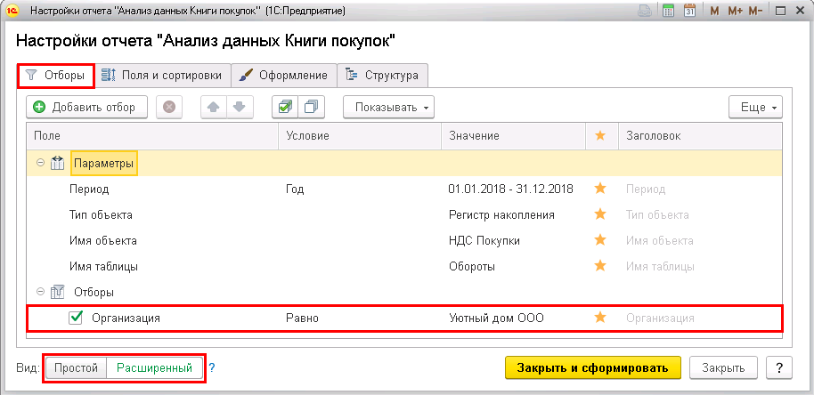
Task: Collapse the Отборы tree group
Action: coord(40,293)
